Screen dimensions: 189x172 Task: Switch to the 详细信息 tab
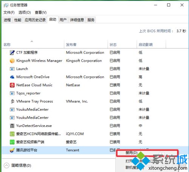[x=77, y=20]
